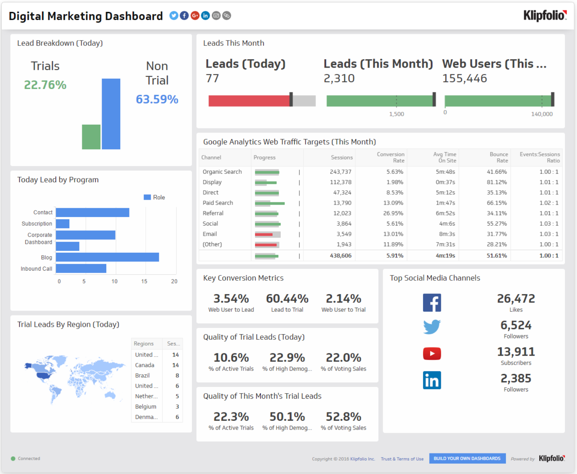This screenshot has width=577, height=474.
Task: Open the LinkedIn followers icon
Action: (x=432, y=380)
